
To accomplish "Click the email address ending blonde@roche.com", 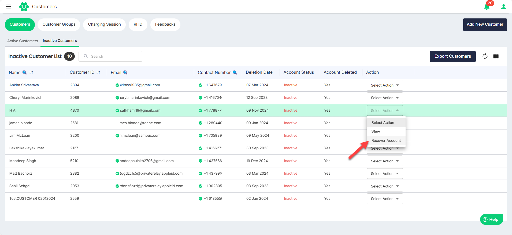I will pos(141,123).
